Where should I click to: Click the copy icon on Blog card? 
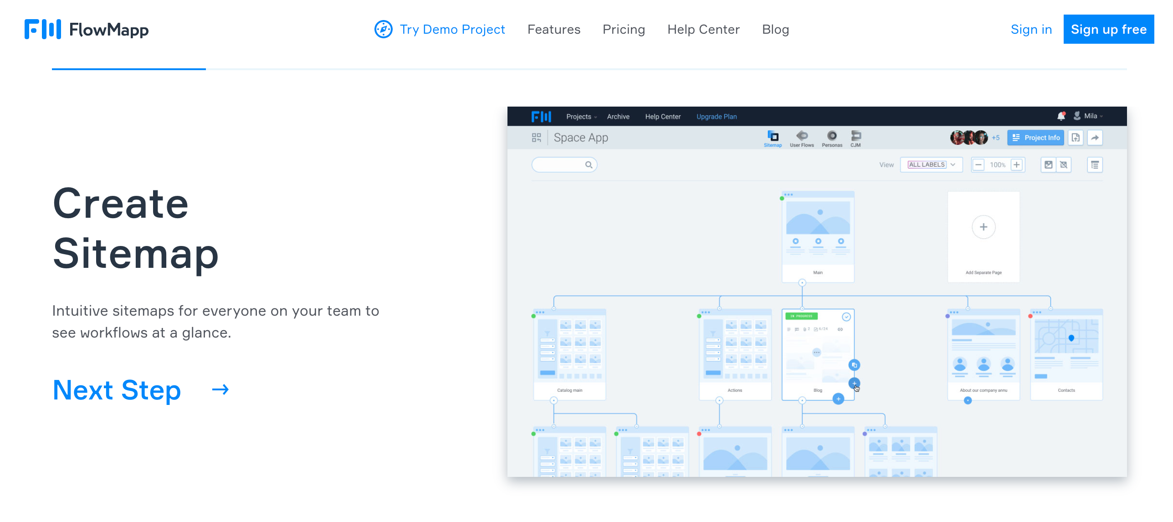pos(854,365)
